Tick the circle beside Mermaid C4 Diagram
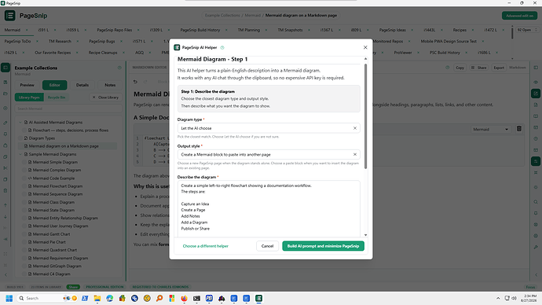 [24, 274]
